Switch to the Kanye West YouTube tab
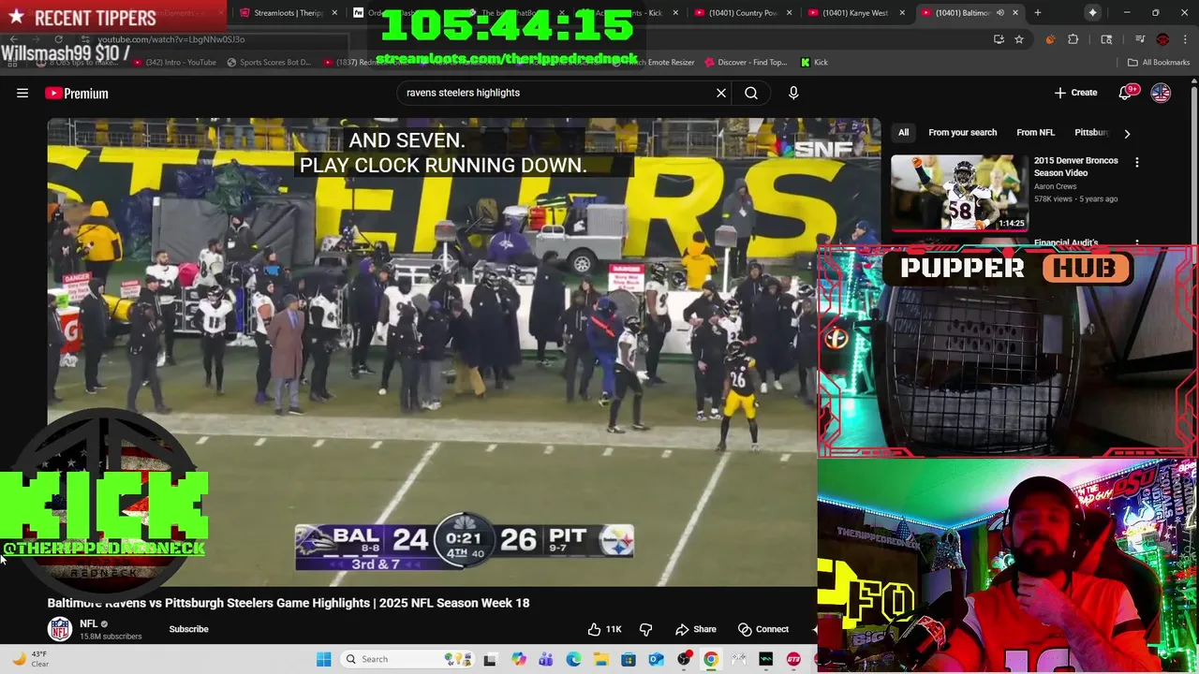This screenshot has width=1199, height=674. click(x=856, y=13)
